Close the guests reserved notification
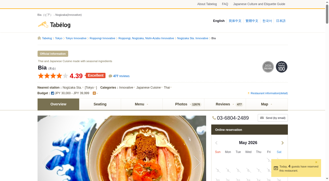The height and width of the screenshot is (181, 329). coord(316,162)
